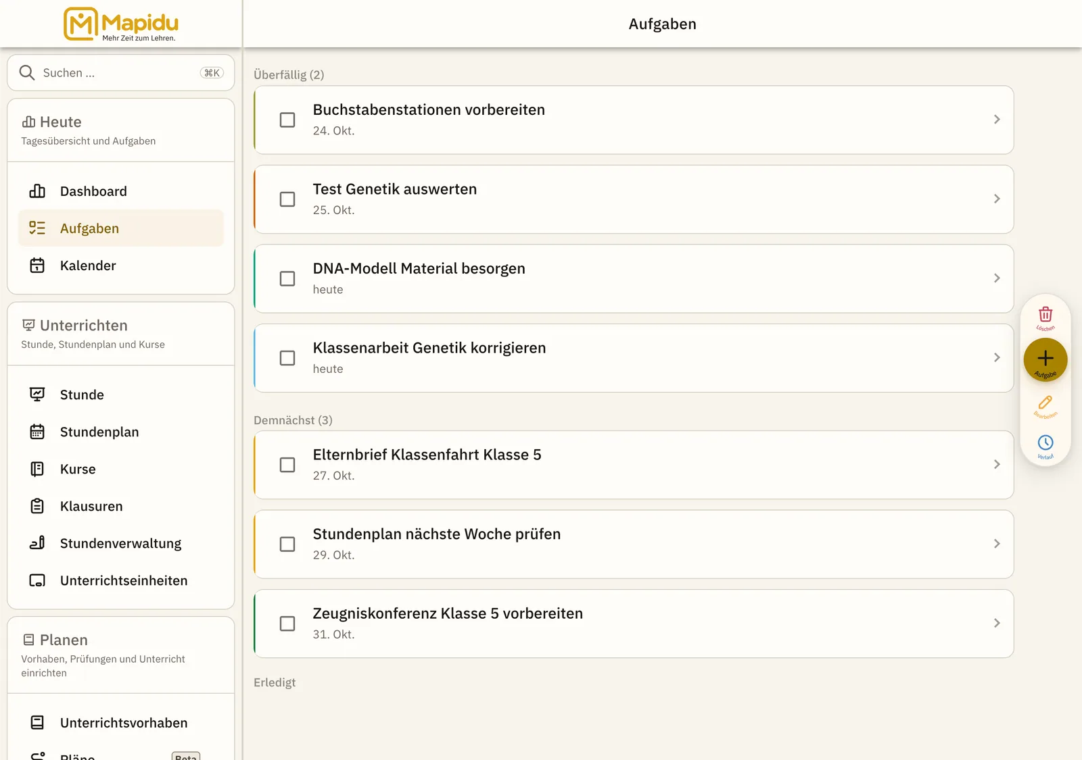
Task: Open Stundenplan nächste Woche prüfen chevron
Action: point(997,544)
